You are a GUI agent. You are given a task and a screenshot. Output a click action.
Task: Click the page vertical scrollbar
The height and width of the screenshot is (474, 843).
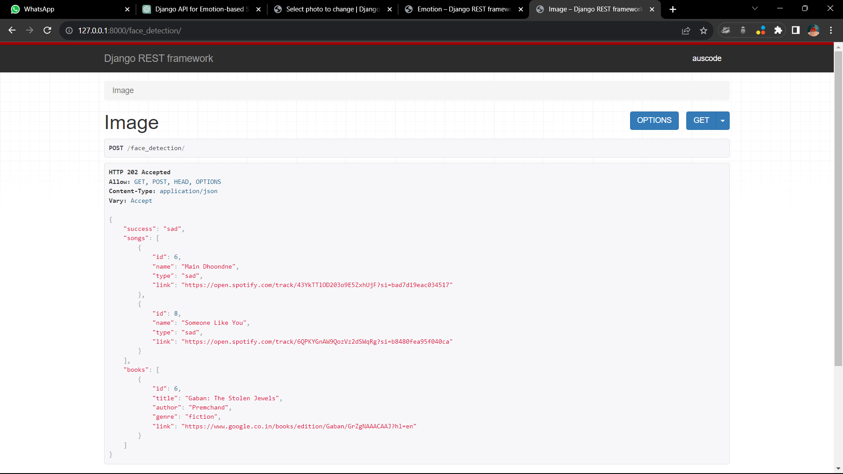[838, 206]
